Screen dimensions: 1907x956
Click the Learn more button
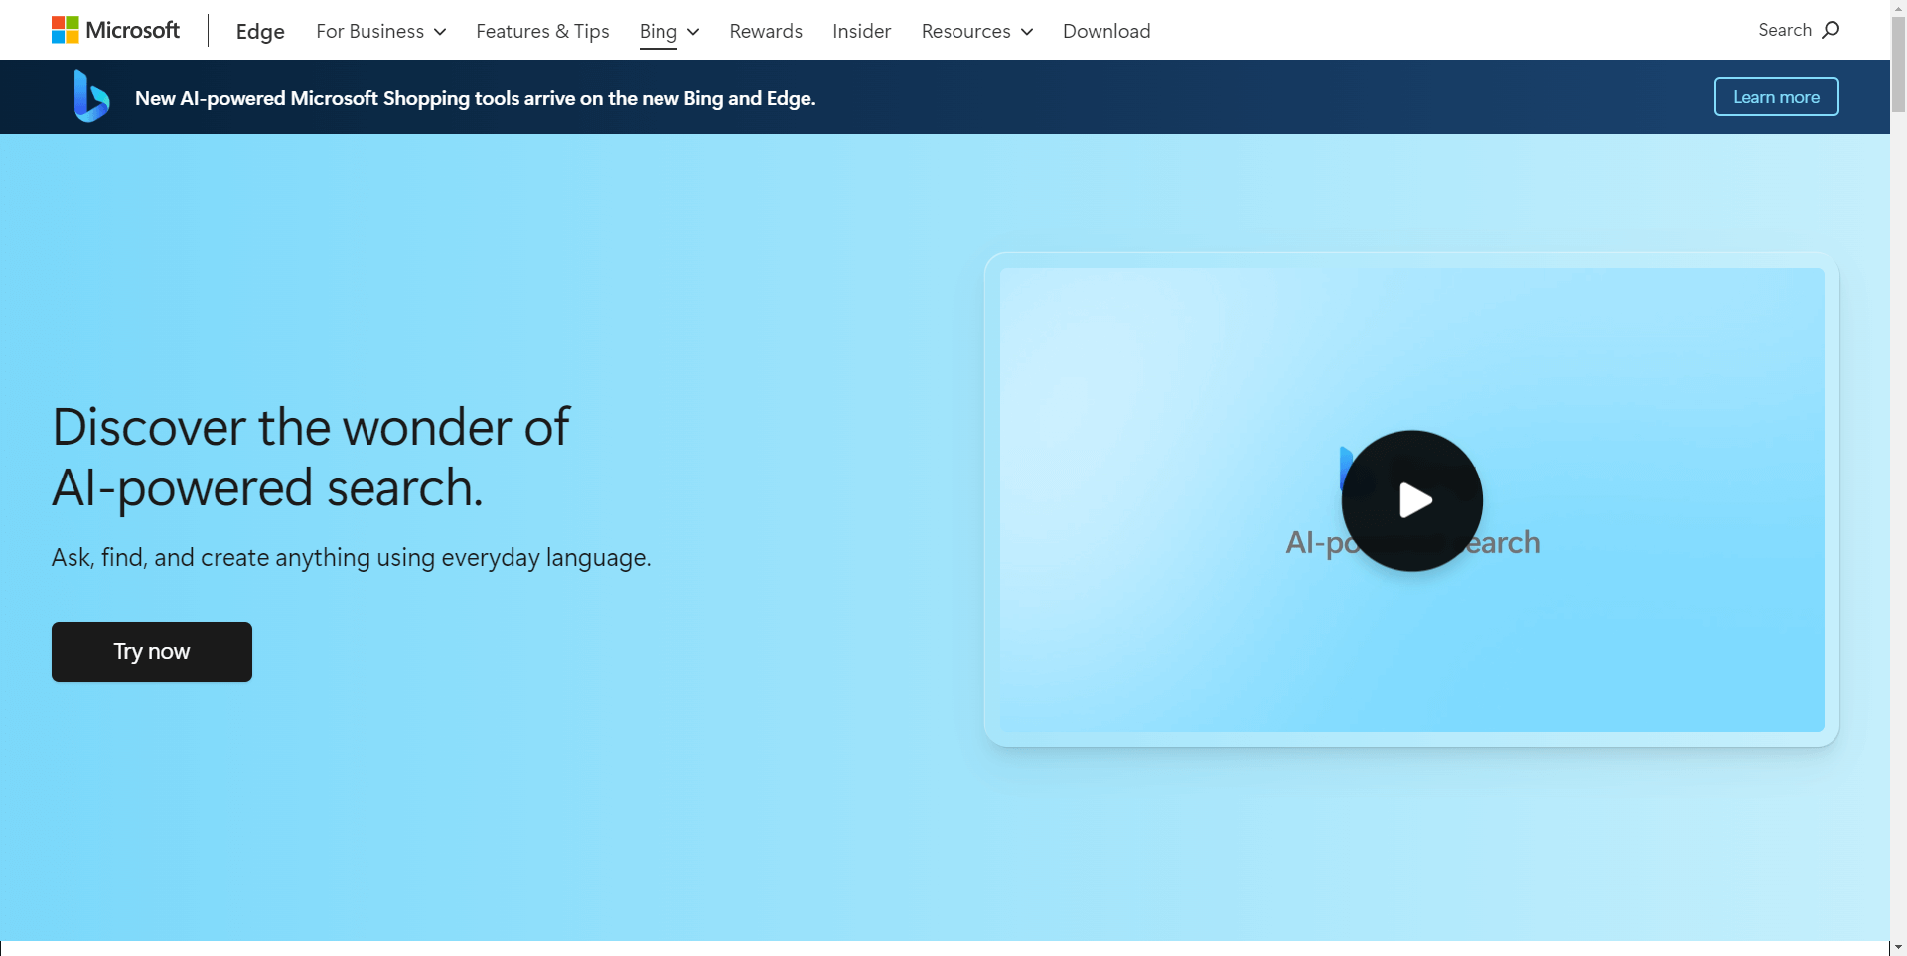pos(1776,97)
